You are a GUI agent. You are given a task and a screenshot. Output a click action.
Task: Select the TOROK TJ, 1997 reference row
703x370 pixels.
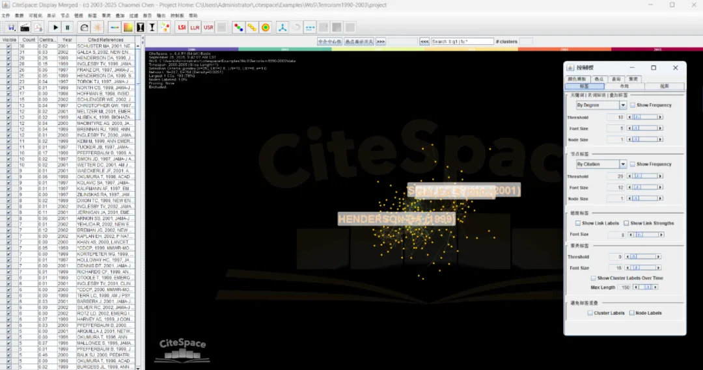click(105, 81)
